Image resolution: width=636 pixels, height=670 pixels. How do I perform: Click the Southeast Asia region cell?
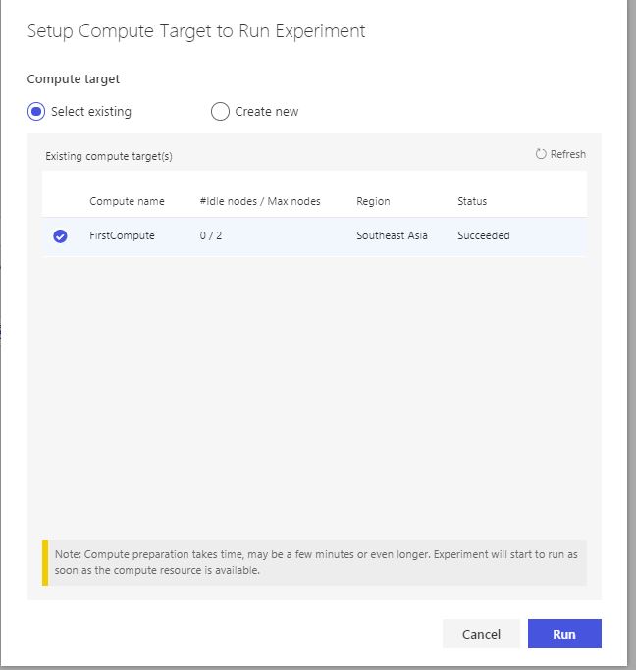(392, 235)
